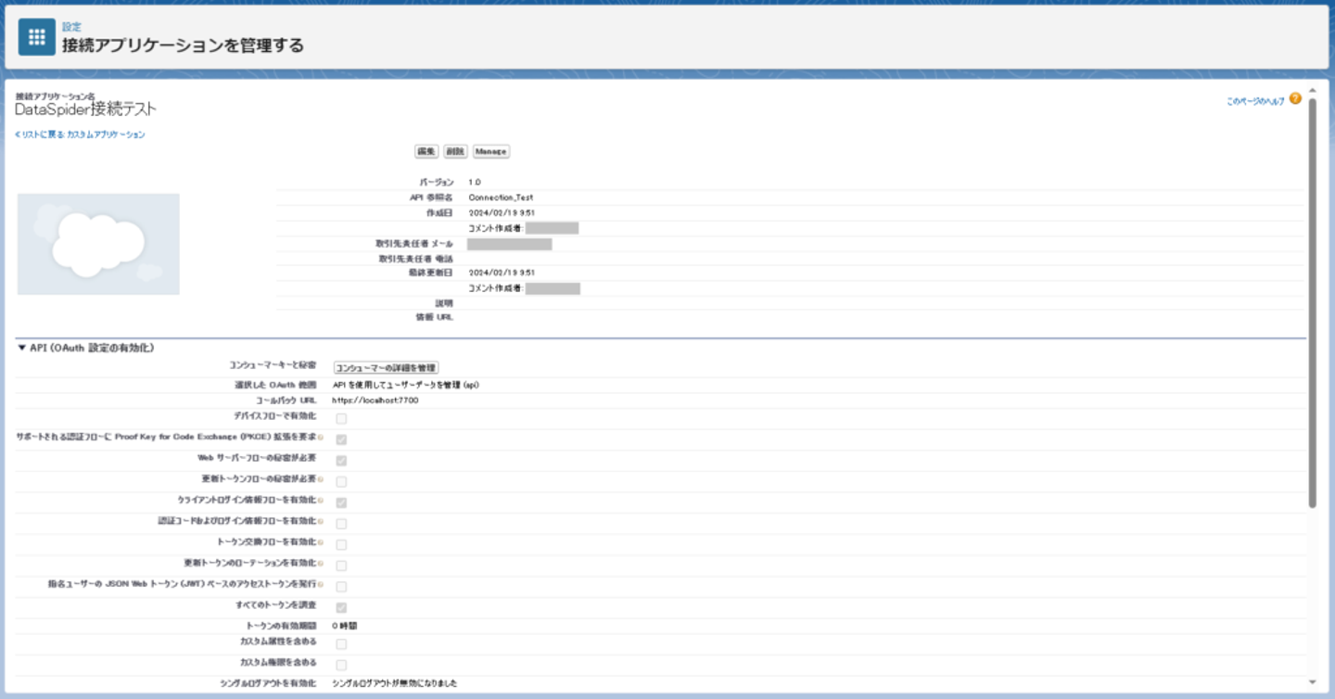Click the token validity value 0 時間
1335x699 pixels.
[x=344, y=626]
